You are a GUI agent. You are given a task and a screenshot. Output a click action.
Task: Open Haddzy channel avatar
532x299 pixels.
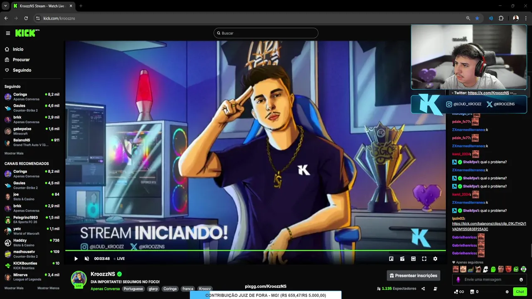coord(8,243)
